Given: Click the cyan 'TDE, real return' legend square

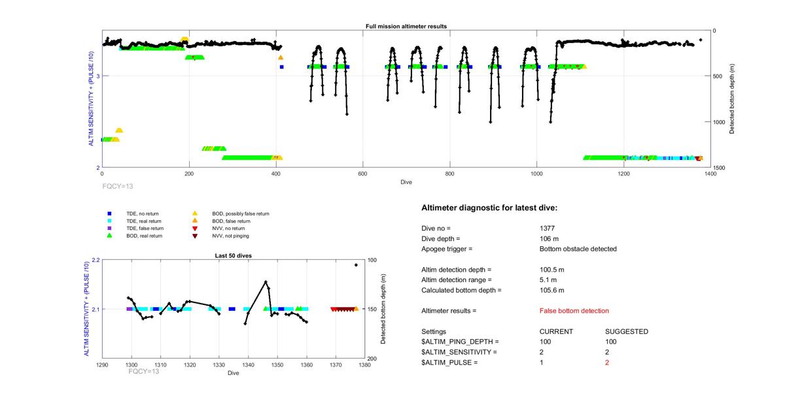Looking at the screenshot, I should point(109,221).
